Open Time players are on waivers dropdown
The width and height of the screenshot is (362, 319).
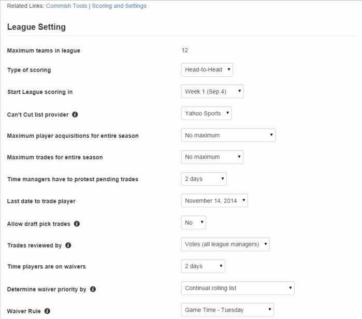pyautogui.click(x=202, y=266)
